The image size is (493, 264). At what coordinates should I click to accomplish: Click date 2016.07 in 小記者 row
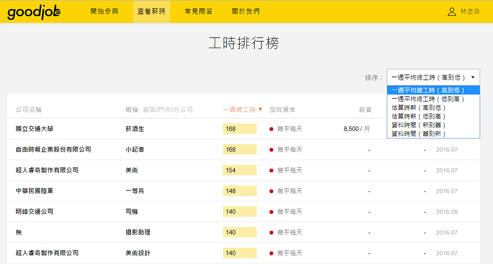click(447, 150)
